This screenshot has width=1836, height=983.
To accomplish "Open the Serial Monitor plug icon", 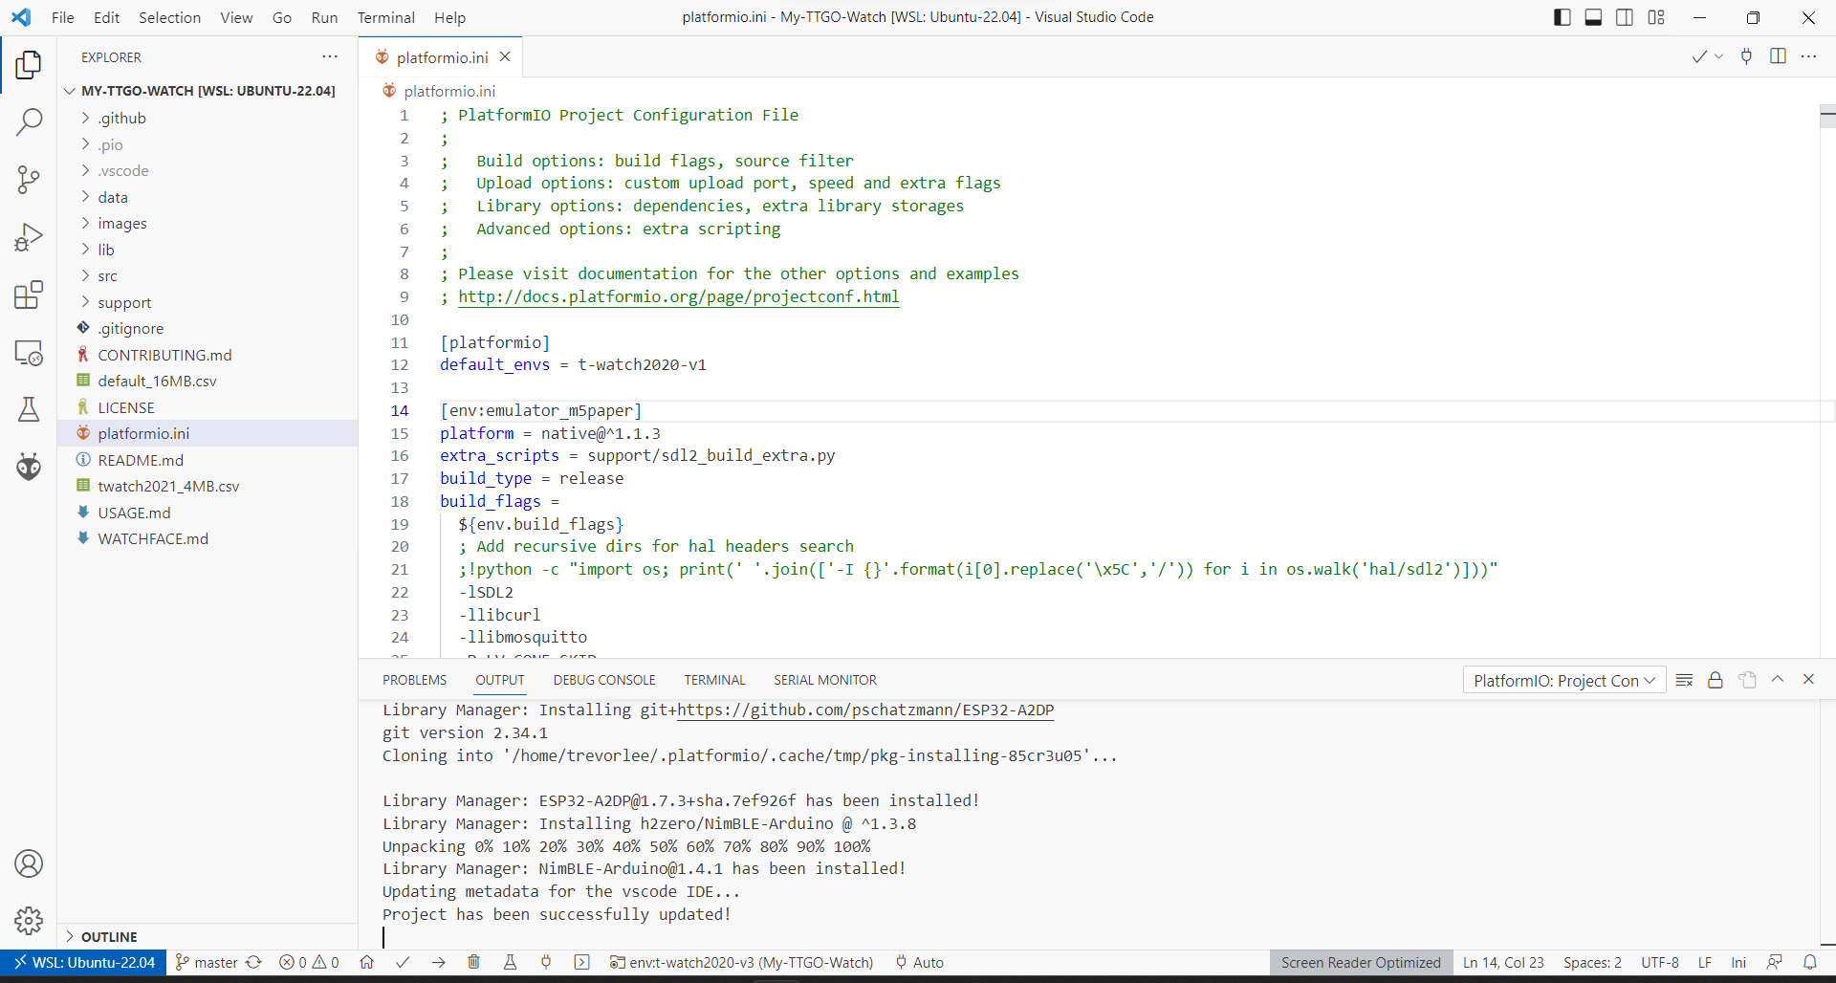I will point(546,962).
